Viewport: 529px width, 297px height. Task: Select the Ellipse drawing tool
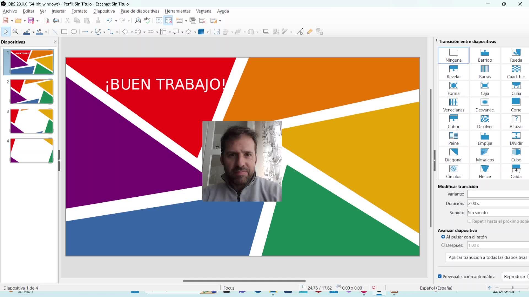point(74,32)
